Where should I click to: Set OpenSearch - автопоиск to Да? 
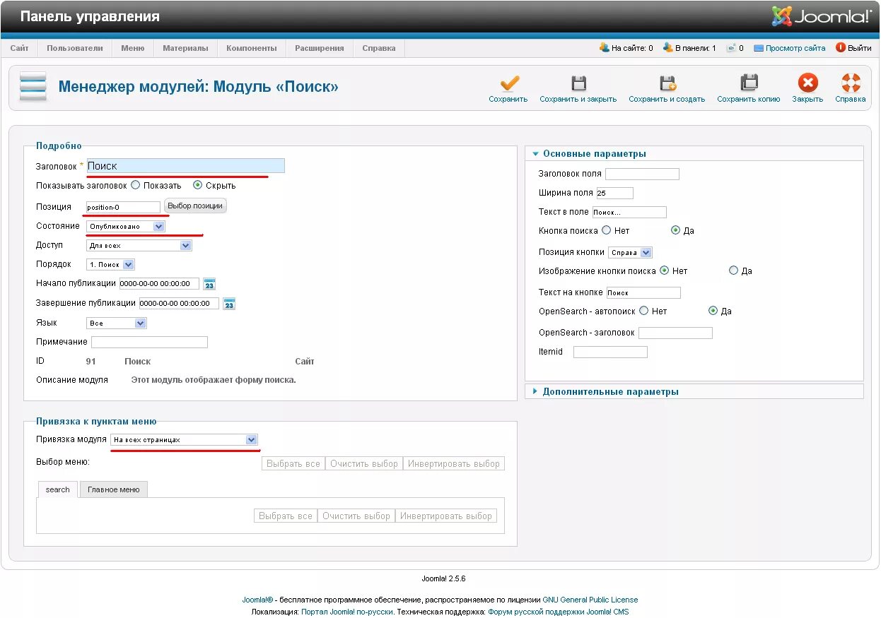[713, 311]
